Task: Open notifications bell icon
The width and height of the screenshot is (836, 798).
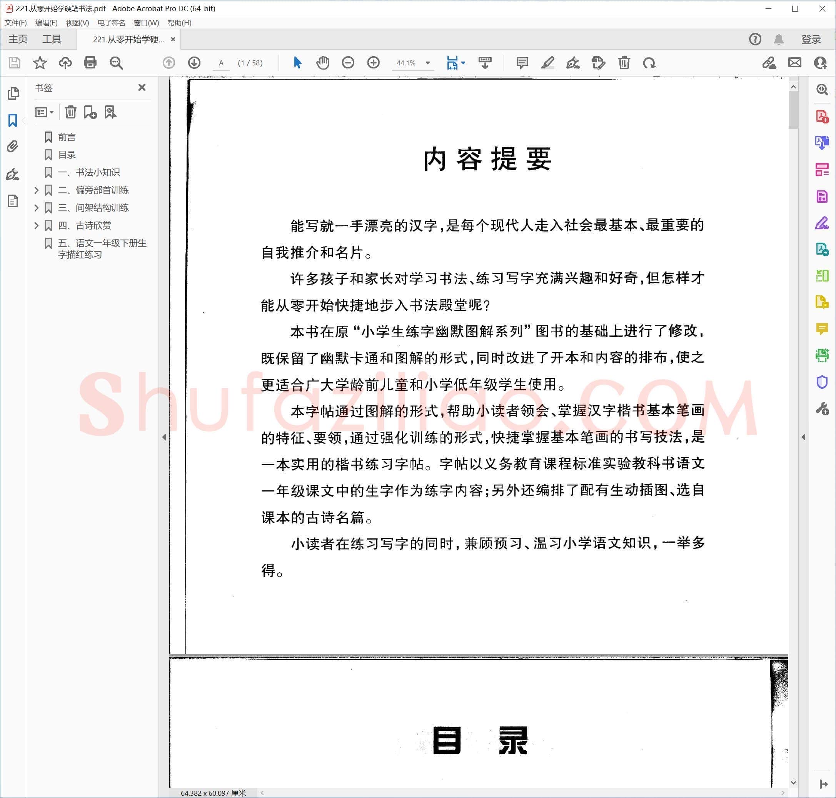Action: pos(779,39)
